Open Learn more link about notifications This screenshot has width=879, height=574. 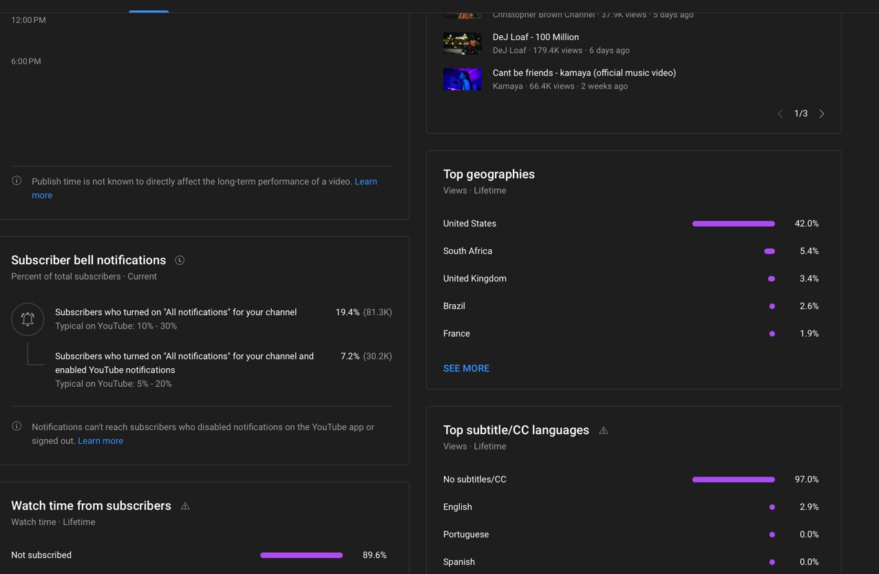coord(100,440)
